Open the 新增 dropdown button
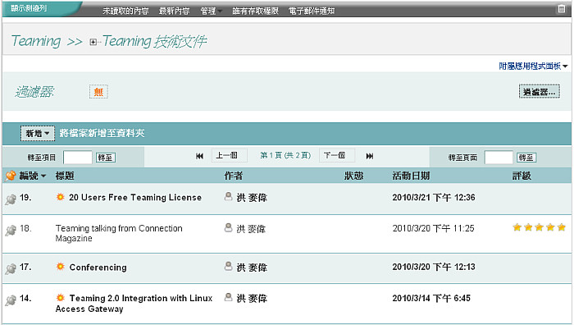Screen dimensions: 574x325 tap(38, 134)
